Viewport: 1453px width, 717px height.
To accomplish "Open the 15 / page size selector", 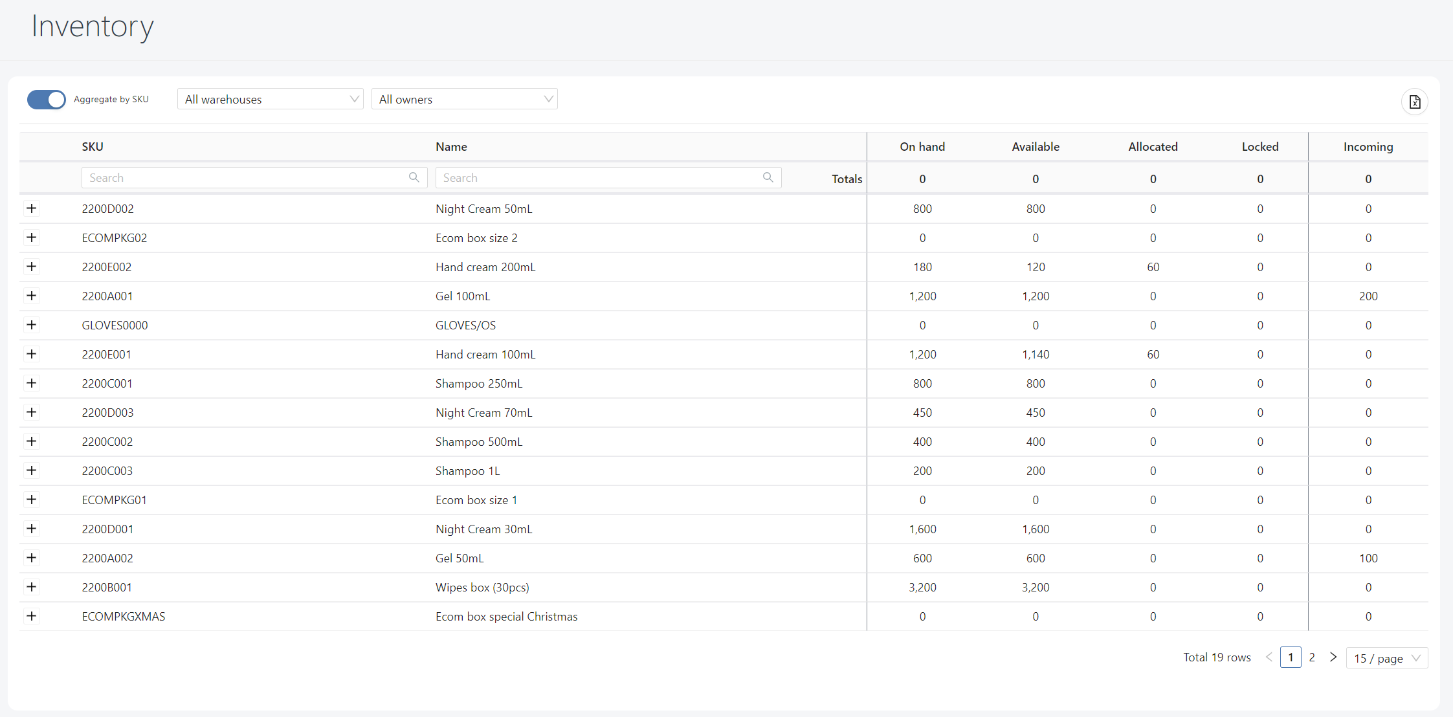I will pyautogui.click(x=1386, y=658).
